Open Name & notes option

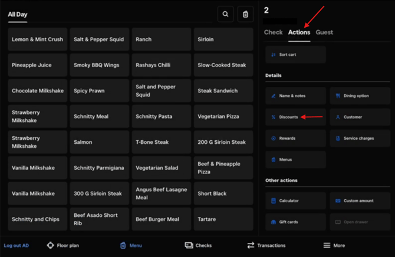[x=295, y=95]
